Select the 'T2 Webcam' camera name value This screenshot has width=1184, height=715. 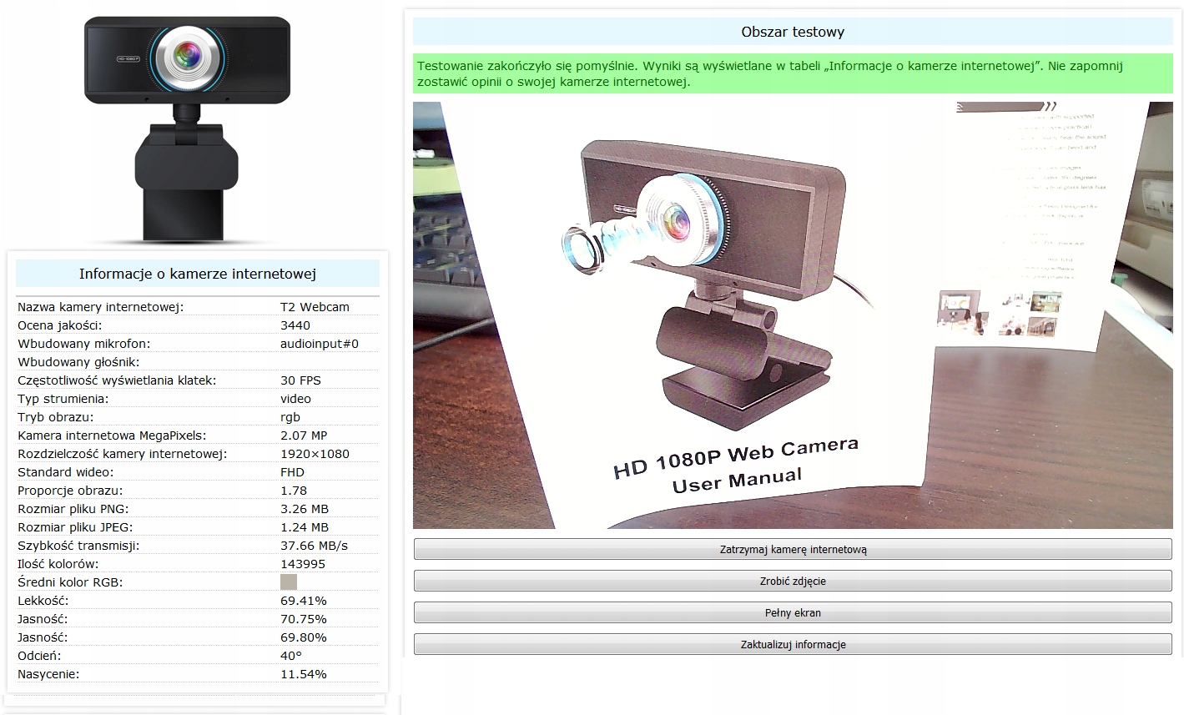click(x=315, y=307)
